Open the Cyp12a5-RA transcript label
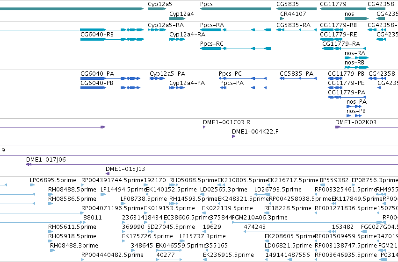Image resolution: width=398 pixels, height=262 pixels. 166,25
